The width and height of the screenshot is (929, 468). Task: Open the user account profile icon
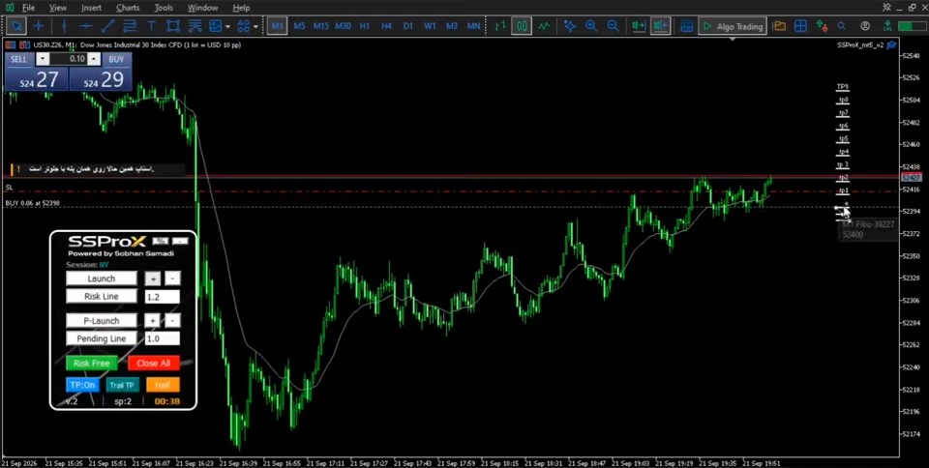[x=865, y=26]
